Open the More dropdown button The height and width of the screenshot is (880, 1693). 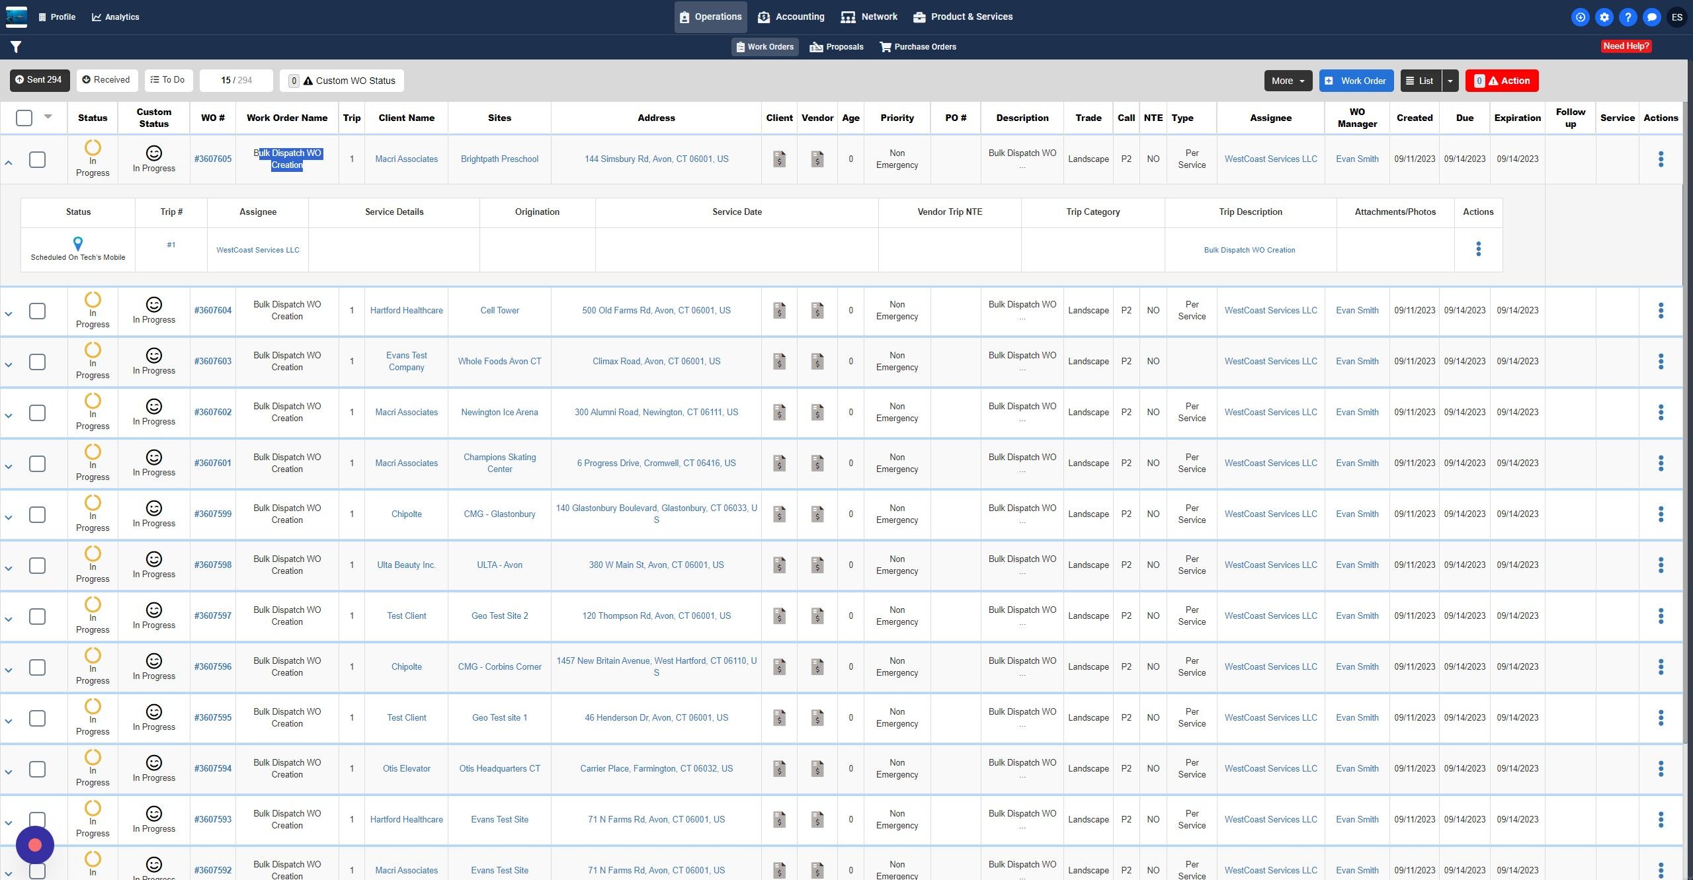click(x=1287, y=81)
